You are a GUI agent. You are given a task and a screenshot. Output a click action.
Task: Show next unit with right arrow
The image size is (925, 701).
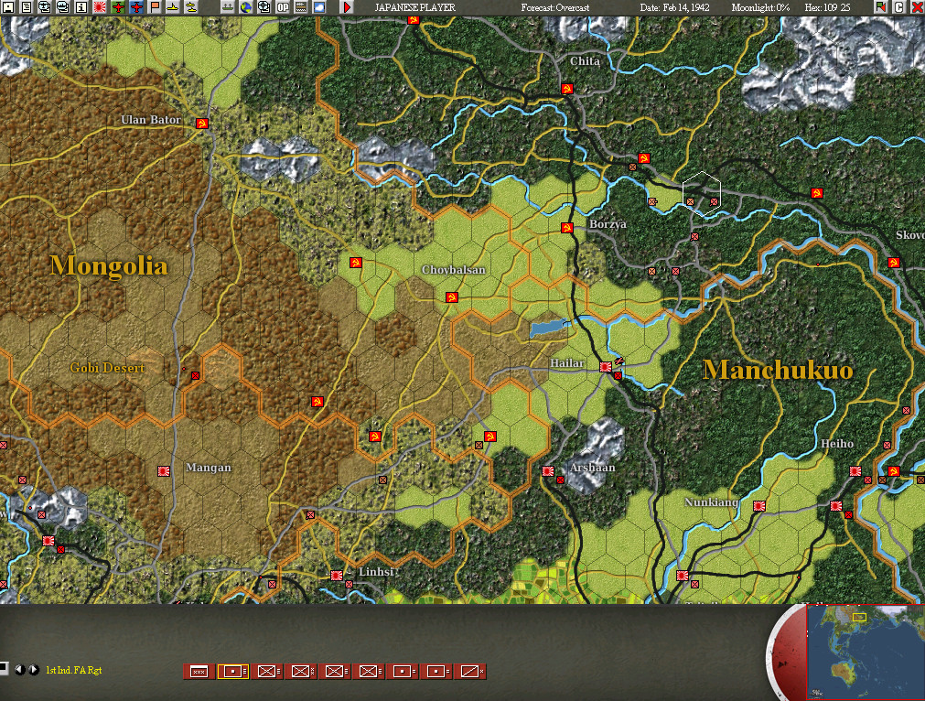(x=34, y=670)
